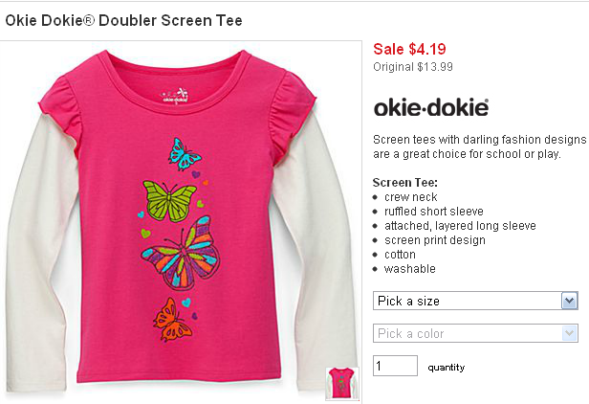
Task: Click the green butterfly graphic on shirt
Action: (x=169, y=201)
